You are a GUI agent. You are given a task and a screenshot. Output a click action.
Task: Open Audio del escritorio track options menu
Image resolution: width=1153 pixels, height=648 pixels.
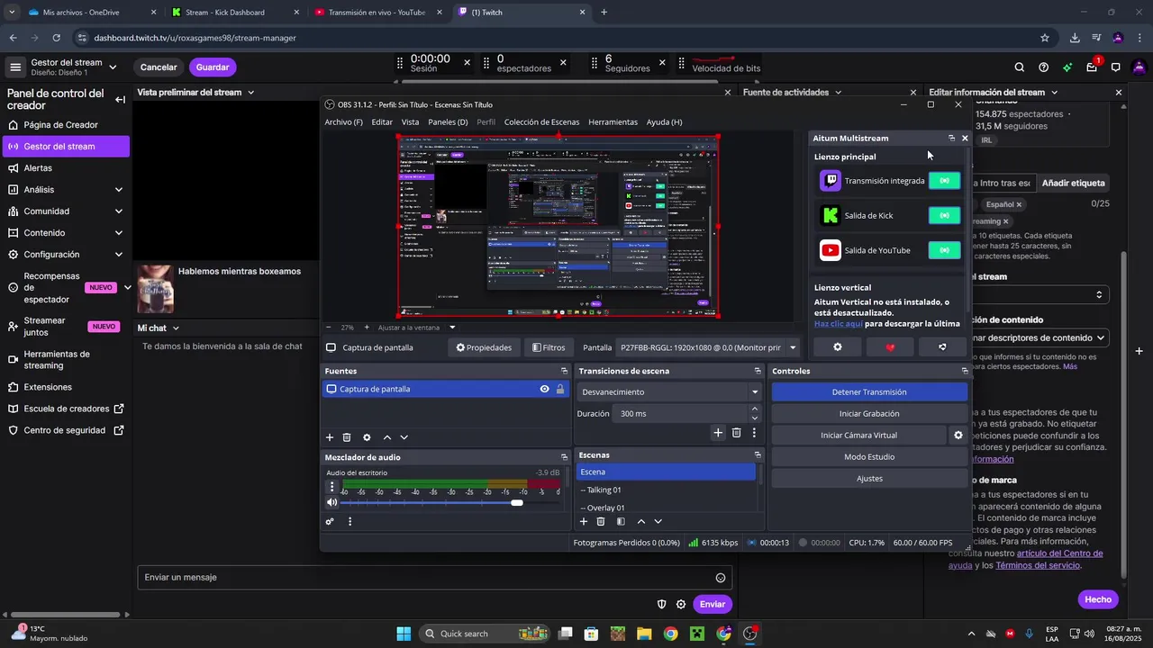tap(331, 487)
